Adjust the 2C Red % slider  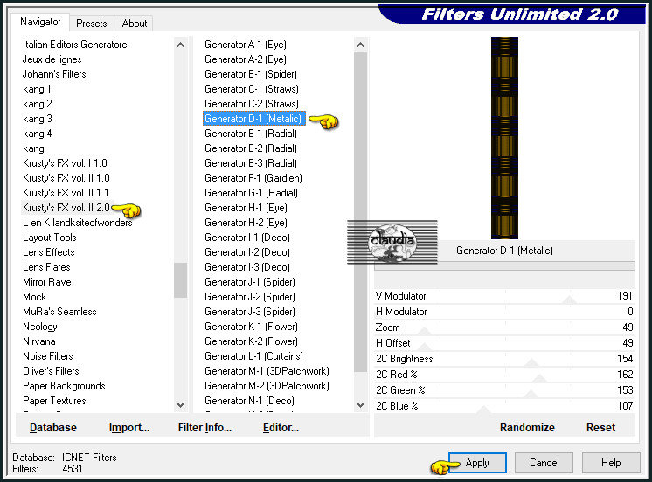(504, 375)
